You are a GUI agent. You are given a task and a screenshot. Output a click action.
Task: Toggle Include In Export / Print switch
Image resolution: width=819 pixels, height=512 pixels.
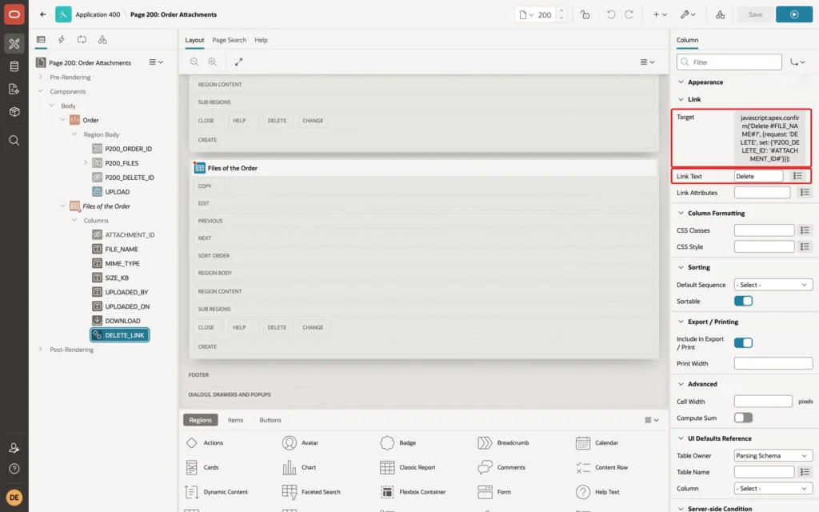743,342
